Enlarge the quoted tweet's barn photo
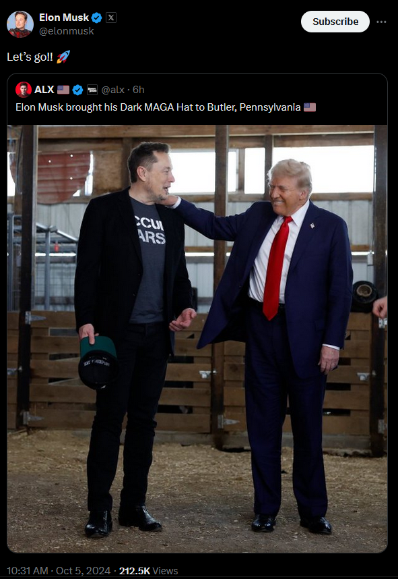 197,339
